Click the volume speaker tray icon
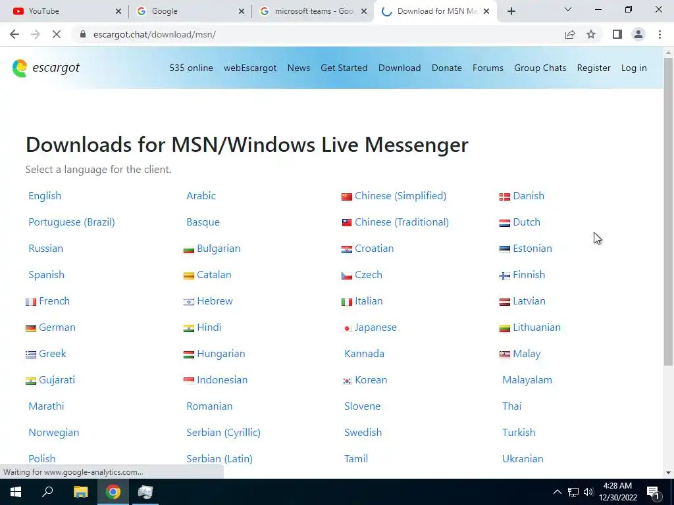The width and height of the screenshot is (674, 505). tap(588, 492)
